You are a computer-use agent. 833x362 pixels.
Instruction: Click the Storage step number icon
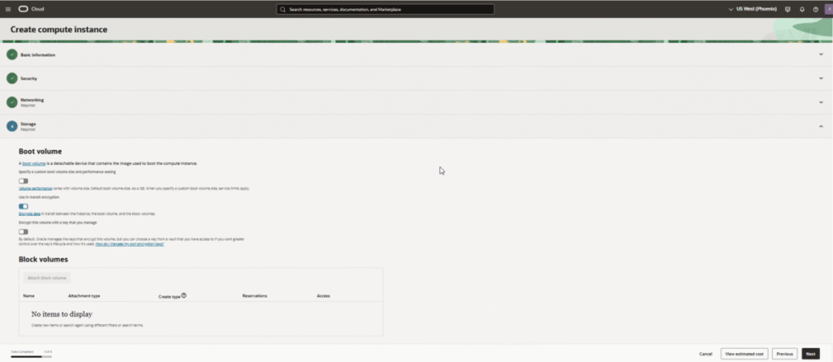(11, 127)
